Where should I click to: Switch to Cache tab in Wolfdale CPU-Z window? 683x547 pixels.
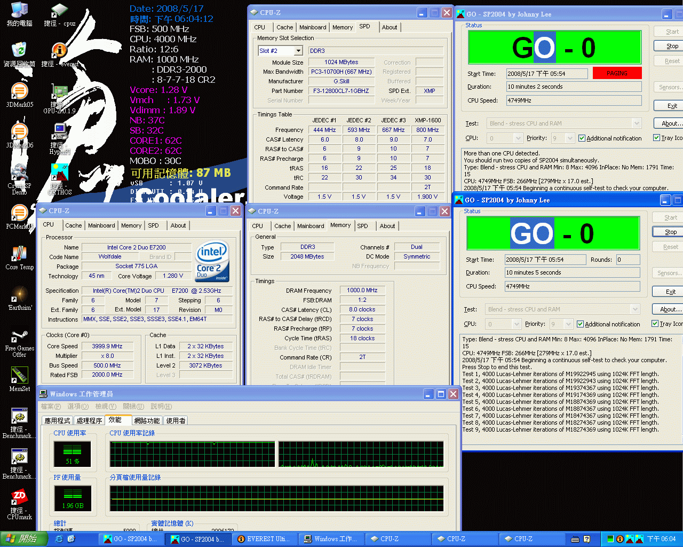[x=74, y=225]
